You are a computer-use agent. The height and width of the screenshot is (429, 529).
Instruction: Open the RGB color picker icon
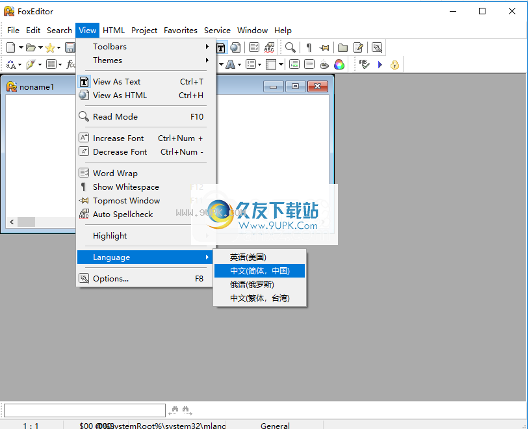339,64
